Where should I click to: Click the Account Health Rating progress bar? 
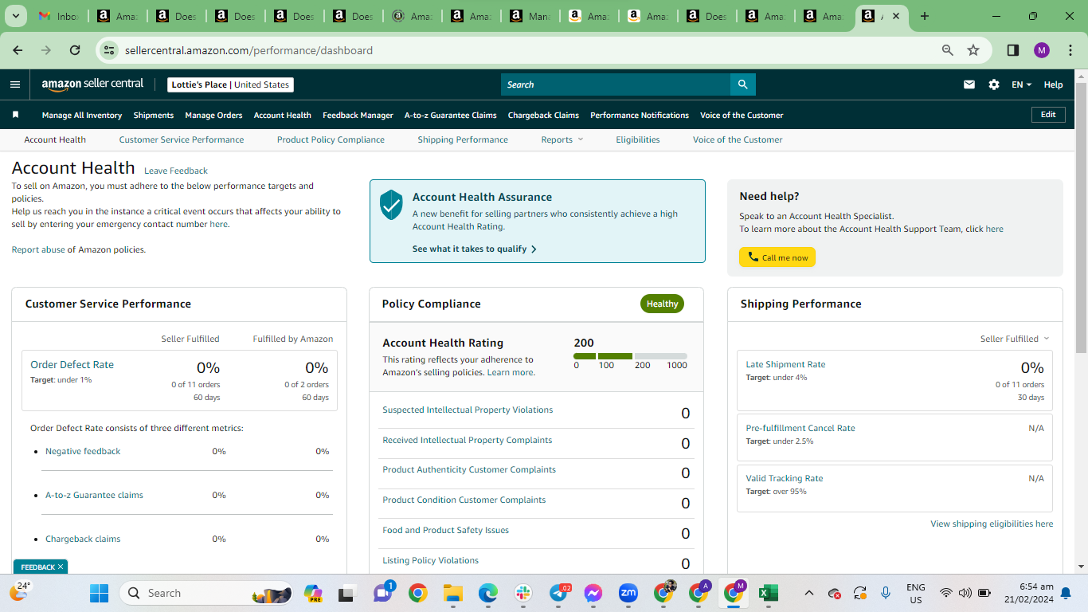point(630,356)
